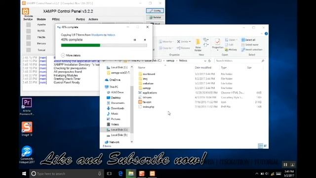Click XAMPP icon in the taskbar

(x=153, y=174)
